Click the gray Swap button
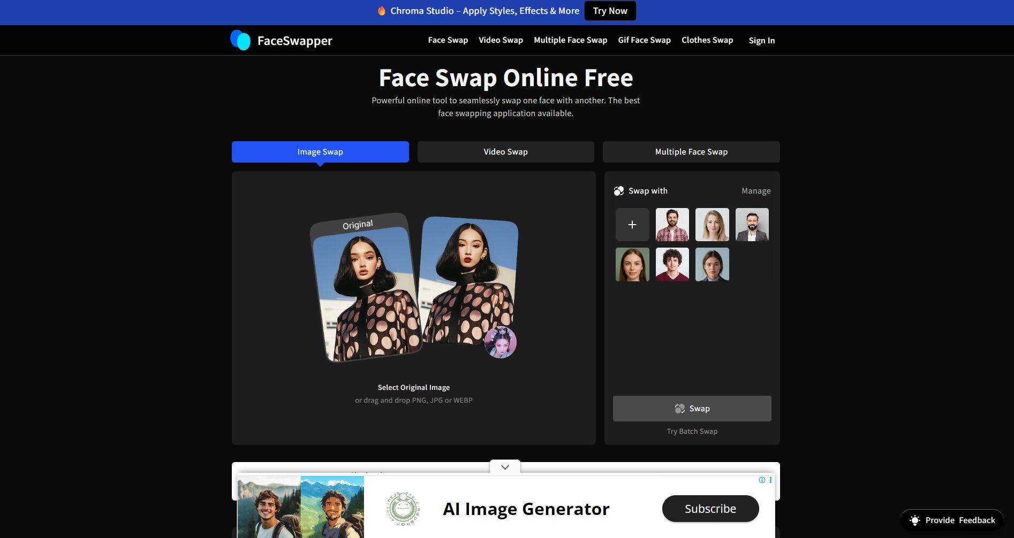This screenshot has width=1014, height=538. (x=692, y=409)
